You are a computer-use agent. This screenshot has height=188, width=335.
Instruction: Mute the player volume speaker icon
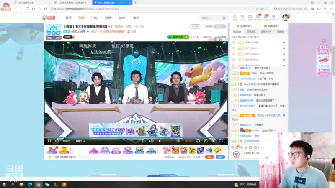[x=151, y=141]
